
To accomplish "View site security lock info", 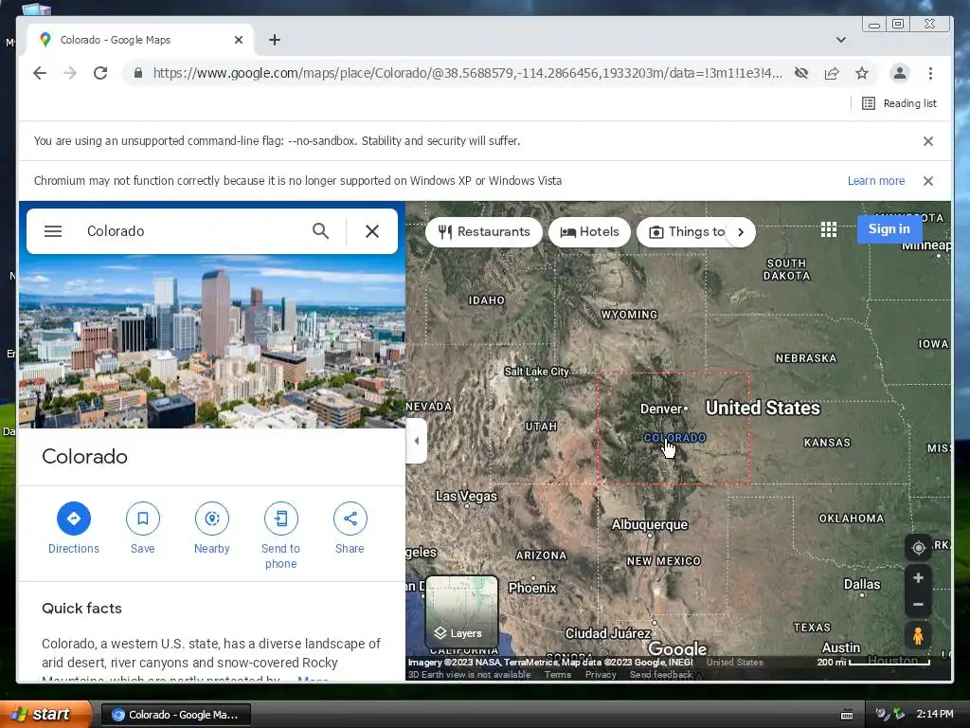I will click(138, 73).
